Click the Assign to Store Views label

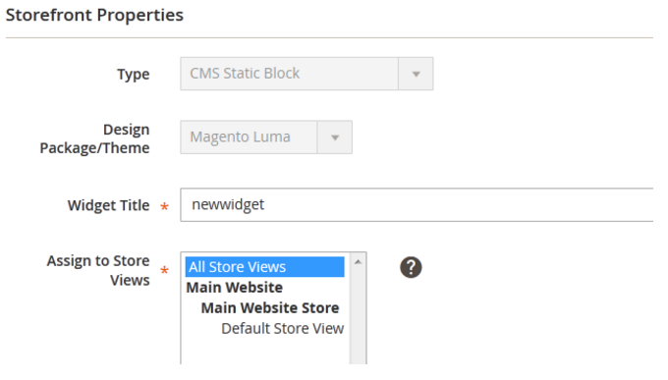click(98, 270)
